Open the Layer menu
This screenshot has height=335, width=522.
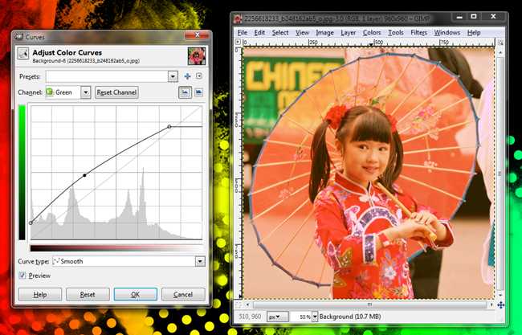coord(349,33)
